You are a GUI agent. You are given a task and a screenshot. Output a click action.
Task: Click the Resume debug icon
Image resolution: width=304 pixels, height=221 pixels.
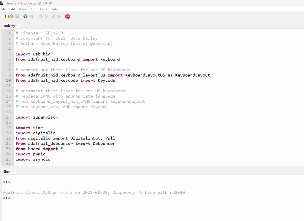59,16
